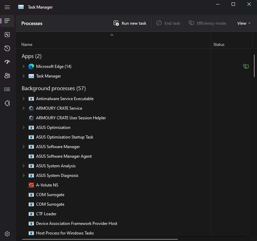The height and width of the screenshot is (241, 257).
Task: Expand the ASUS Optimization row
Action: click(x=23, y=128)
